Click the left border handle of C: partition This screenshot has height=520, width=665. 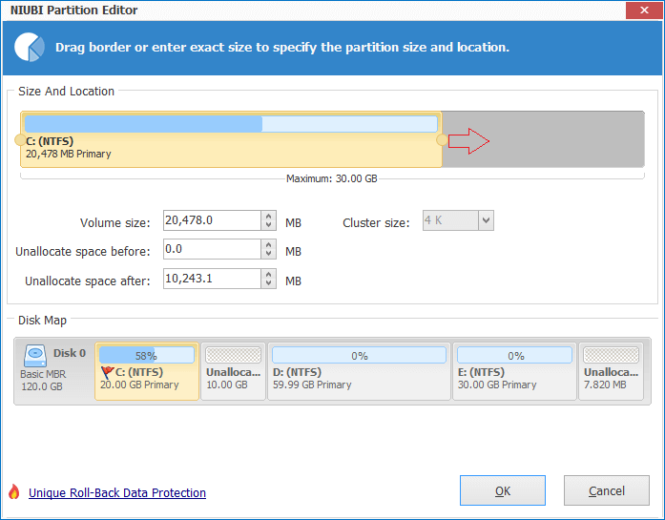[20, 140]
